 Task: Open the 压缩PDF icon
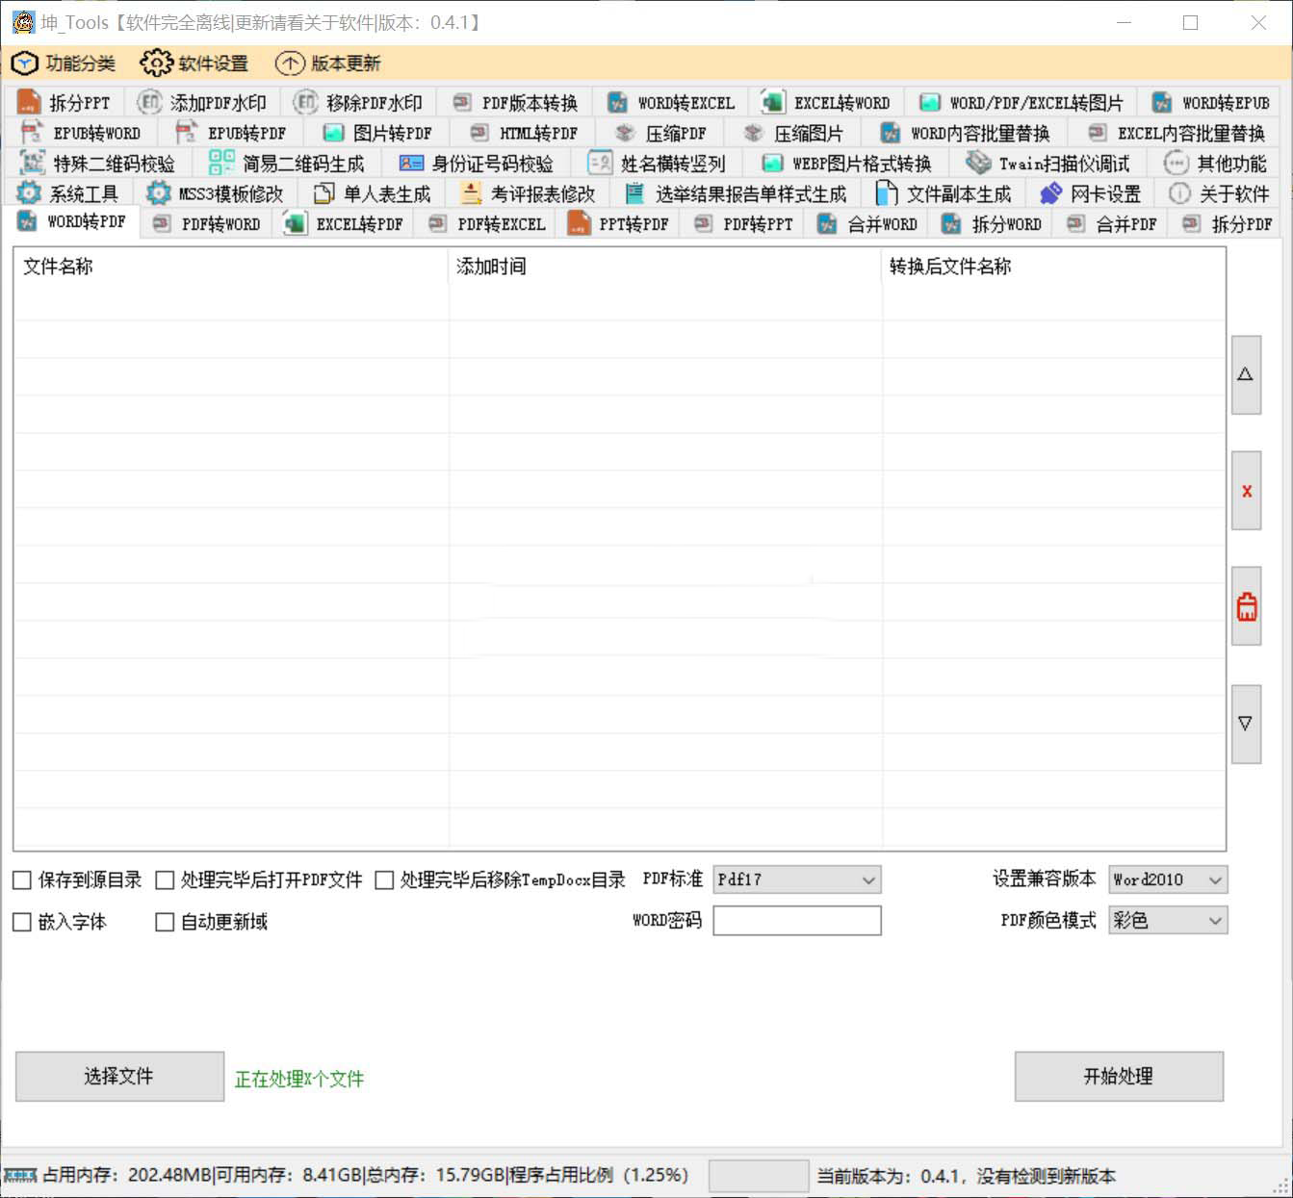tap(626, 133)
